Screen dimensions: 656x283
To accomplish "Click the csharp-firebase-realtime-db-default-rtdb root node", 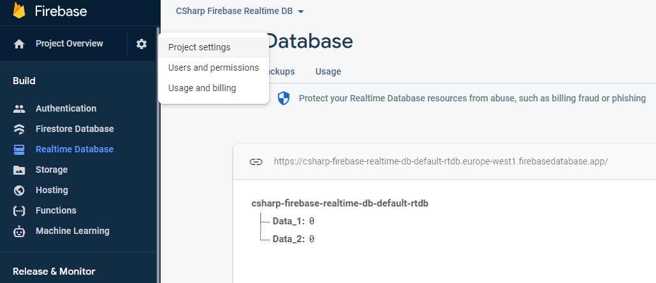I will pyautogui.click(x=340, y=203).
